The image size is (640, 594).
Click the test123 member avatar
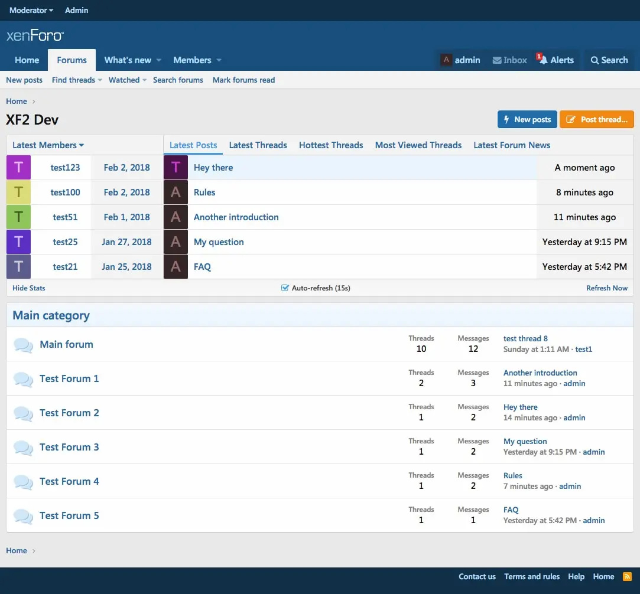tap(18, 167)
